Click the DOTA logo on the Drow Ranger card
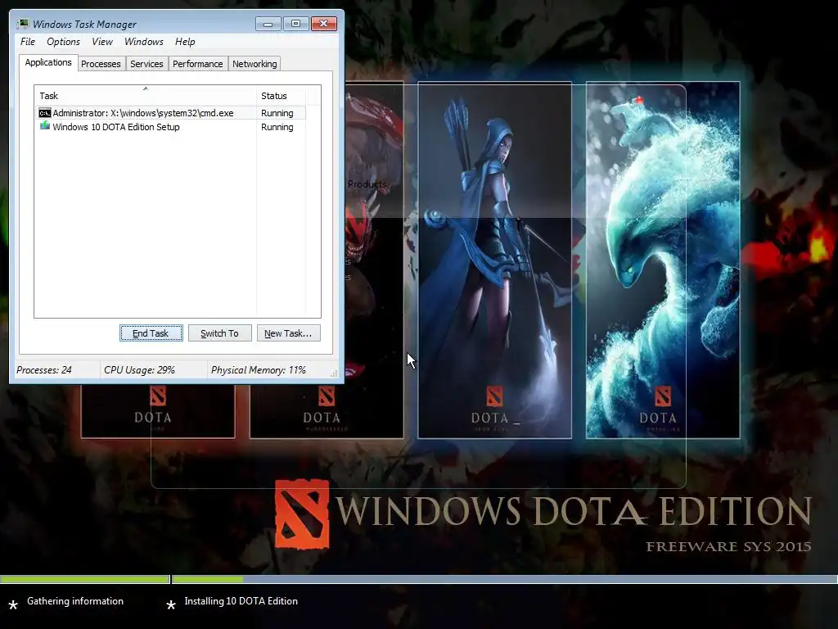This screenshot has height=629, width=838. pyautogui.click(x=494, y=396)
